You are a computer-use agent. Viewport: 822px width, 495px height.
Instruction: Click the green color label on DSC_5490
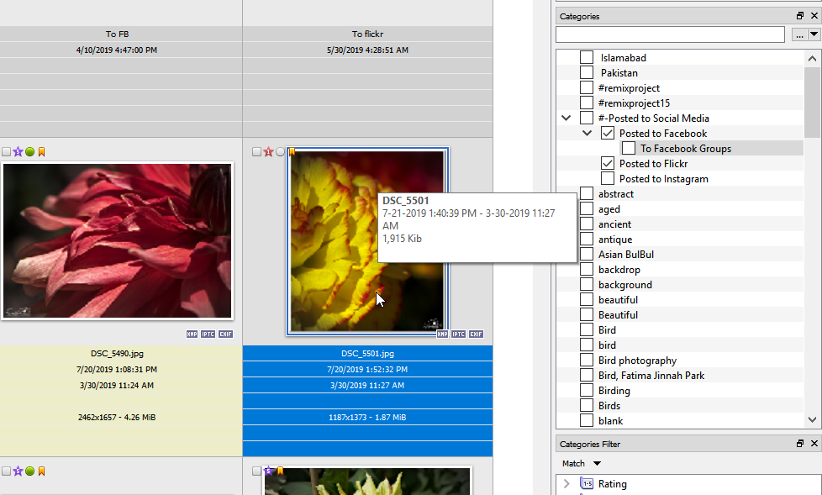[x=29, y=152]
